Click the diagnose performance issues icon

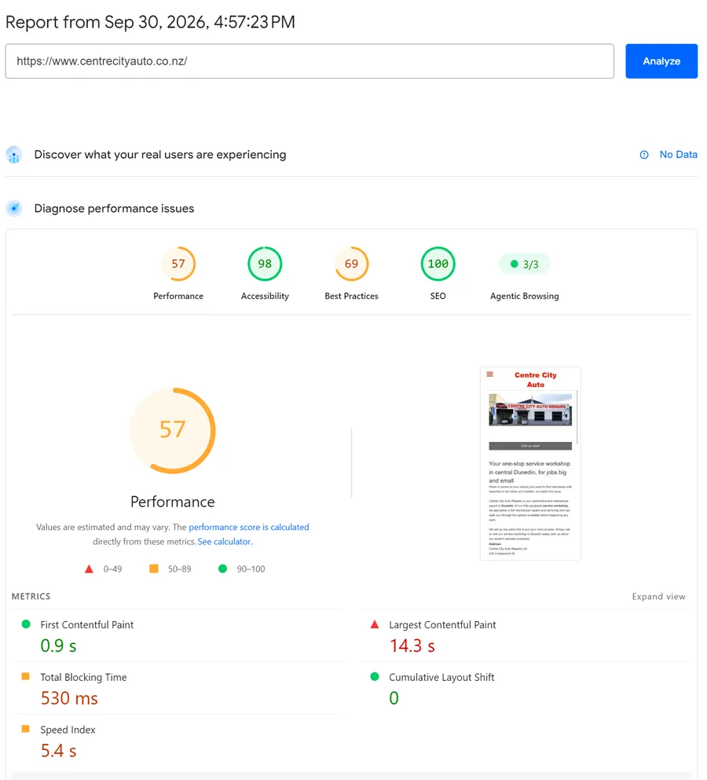pyautogui.click(x=14, y=208)
